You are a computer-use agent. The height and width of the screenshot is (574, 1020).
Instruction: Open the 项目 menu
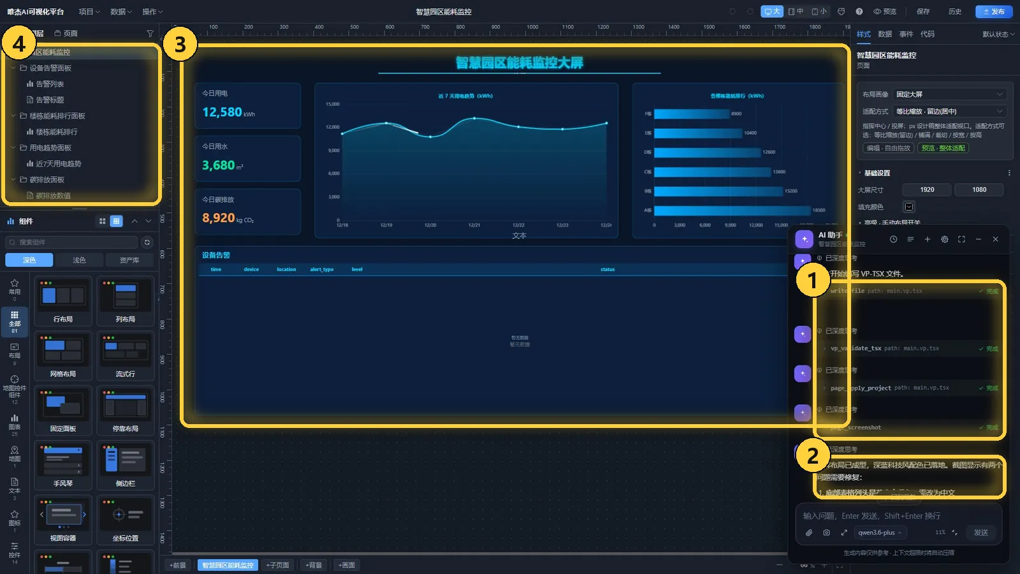89,11
